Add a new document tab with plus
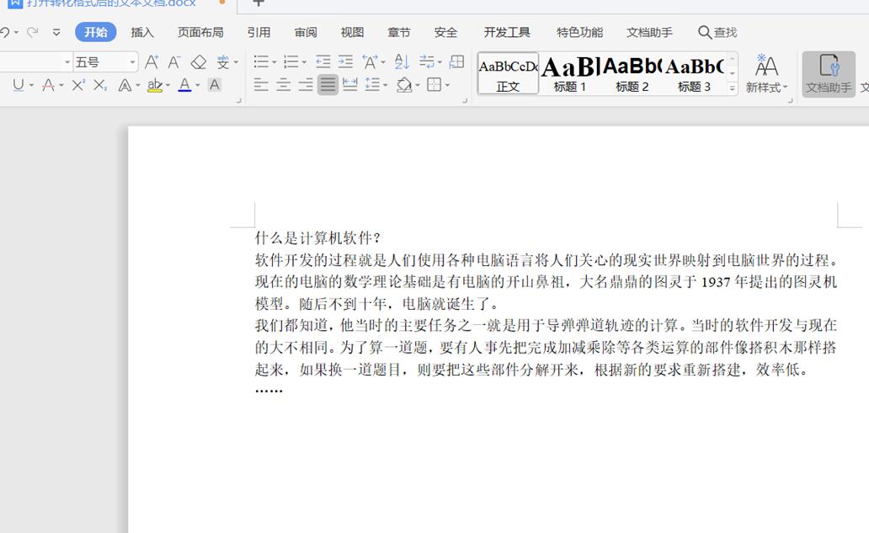The width and height of the screenshot is (869, 533). (259, 3)
